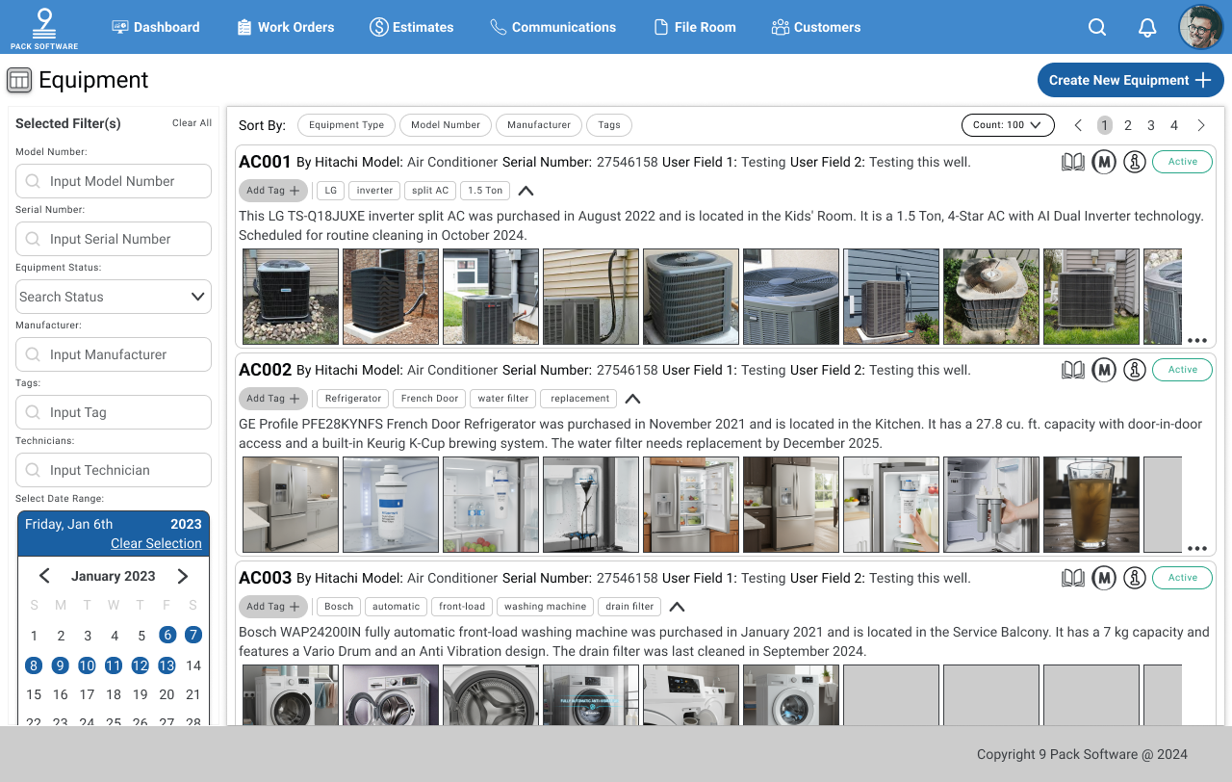
Task: Click the circled M icon for AC002
Action: (x=1104, y=370)
